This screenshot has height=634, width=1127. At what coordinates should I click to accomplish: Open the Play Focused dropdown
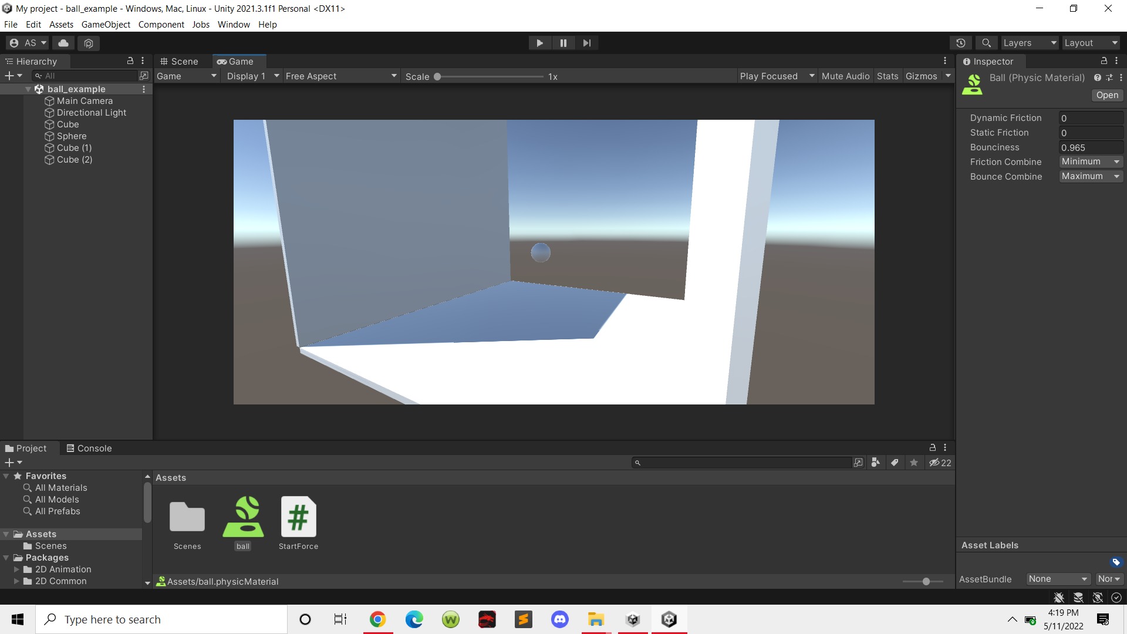[777, 76]
